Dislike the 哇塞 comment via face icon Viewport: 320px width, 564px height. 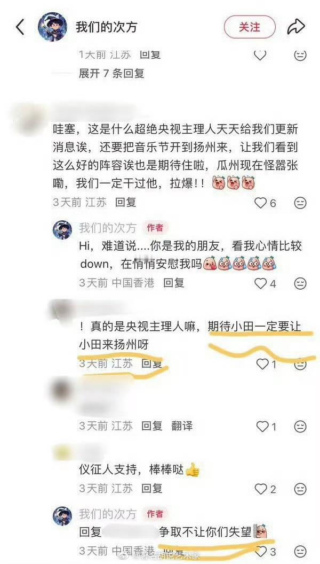coord(300,203)
